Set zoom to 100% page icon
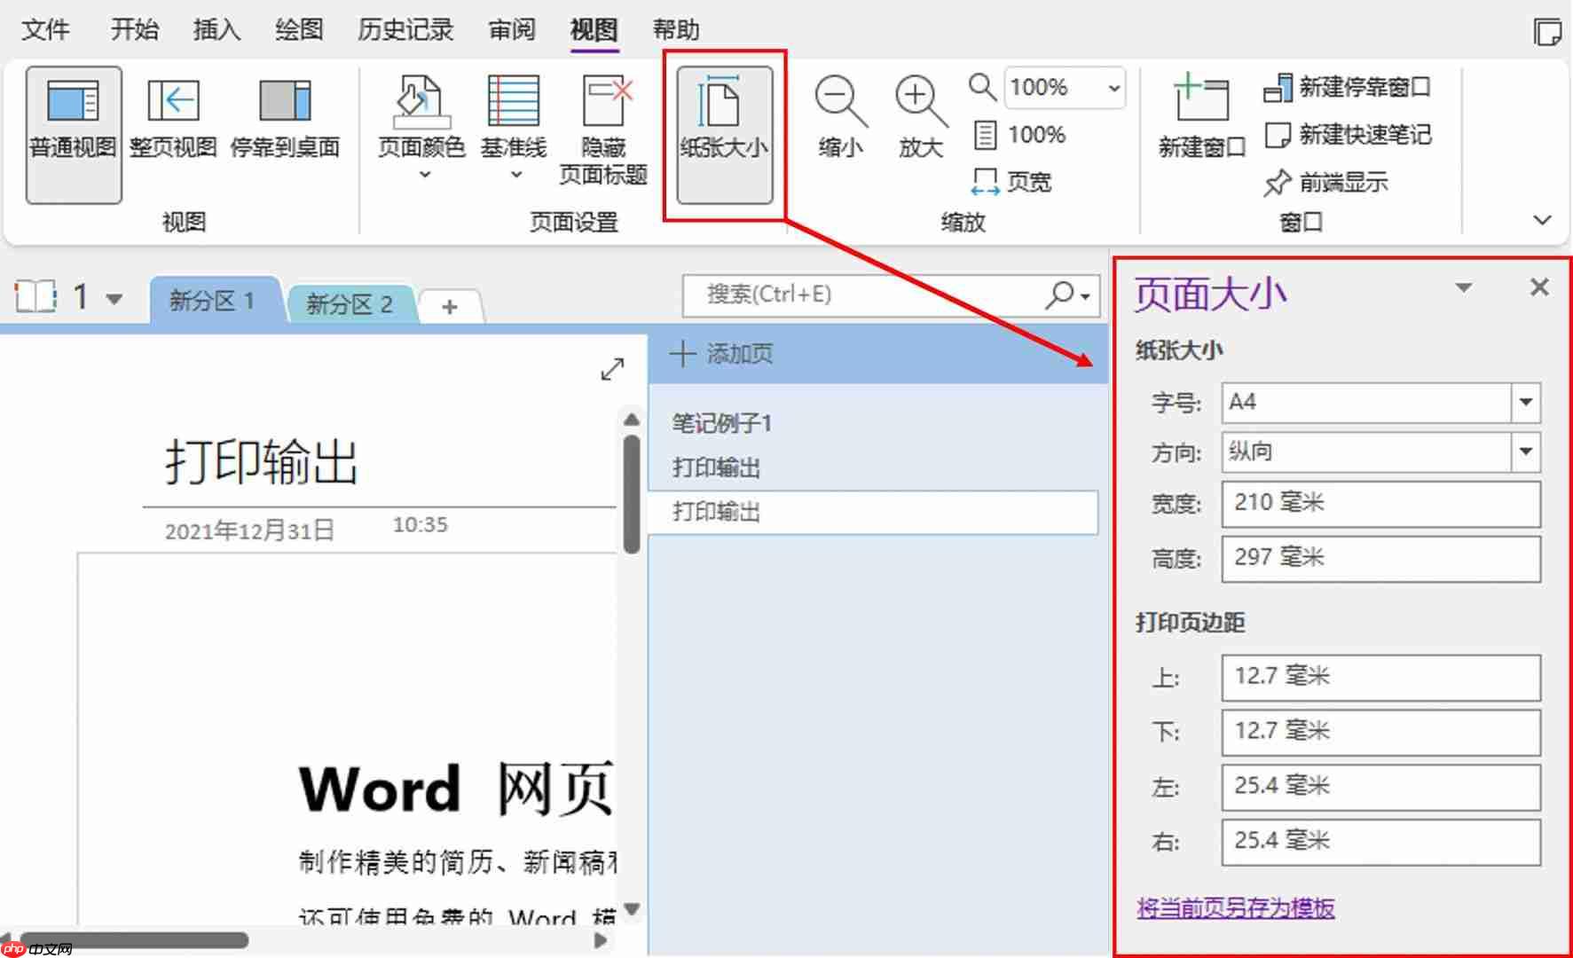 click(1019, 135)
